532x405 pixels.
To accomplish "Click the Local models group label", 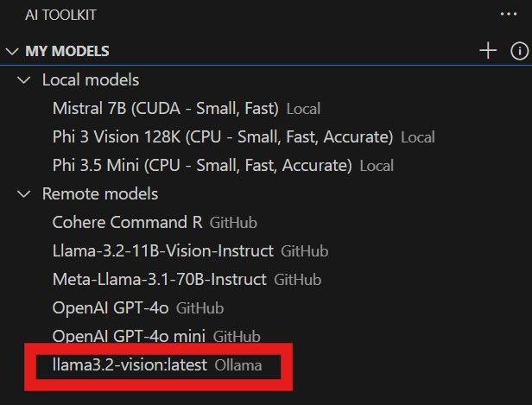I will click(x=91, y=80).
